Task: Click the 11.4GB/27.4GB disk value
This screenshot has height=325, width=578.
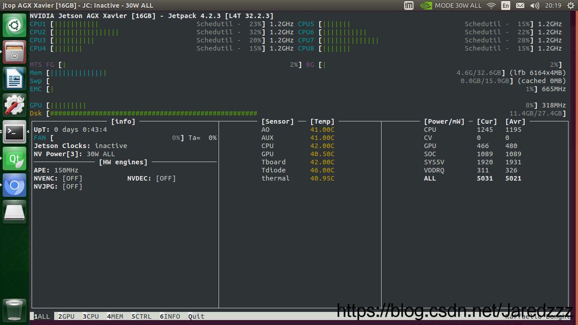Action: pos(536,113)
